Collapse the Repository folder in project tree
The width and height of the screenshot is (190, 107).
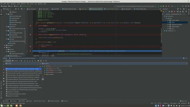(7, 31)
